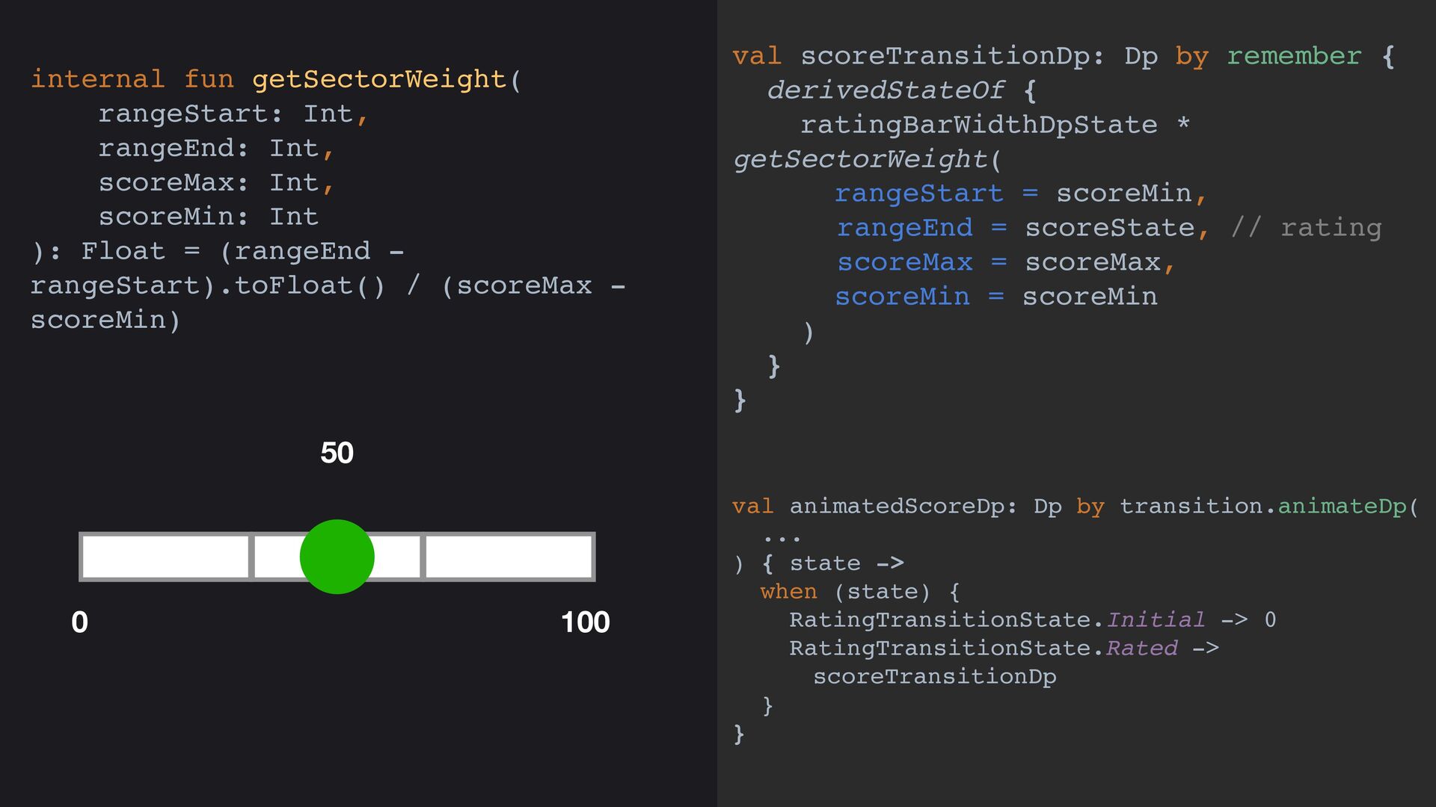Click the green rating slider thumb
Viewport: 1436px width, 807px height.
(337, 557)
